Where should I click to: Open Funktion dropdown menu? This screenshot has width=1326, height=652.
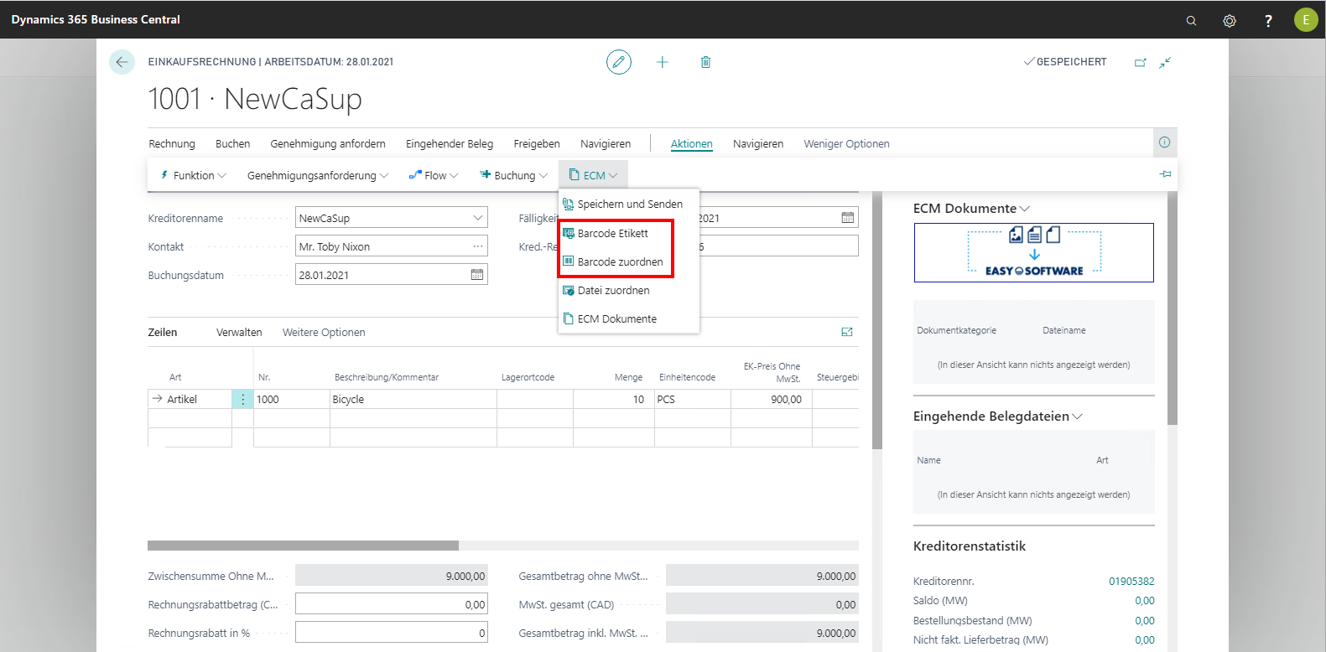(194, 175)
